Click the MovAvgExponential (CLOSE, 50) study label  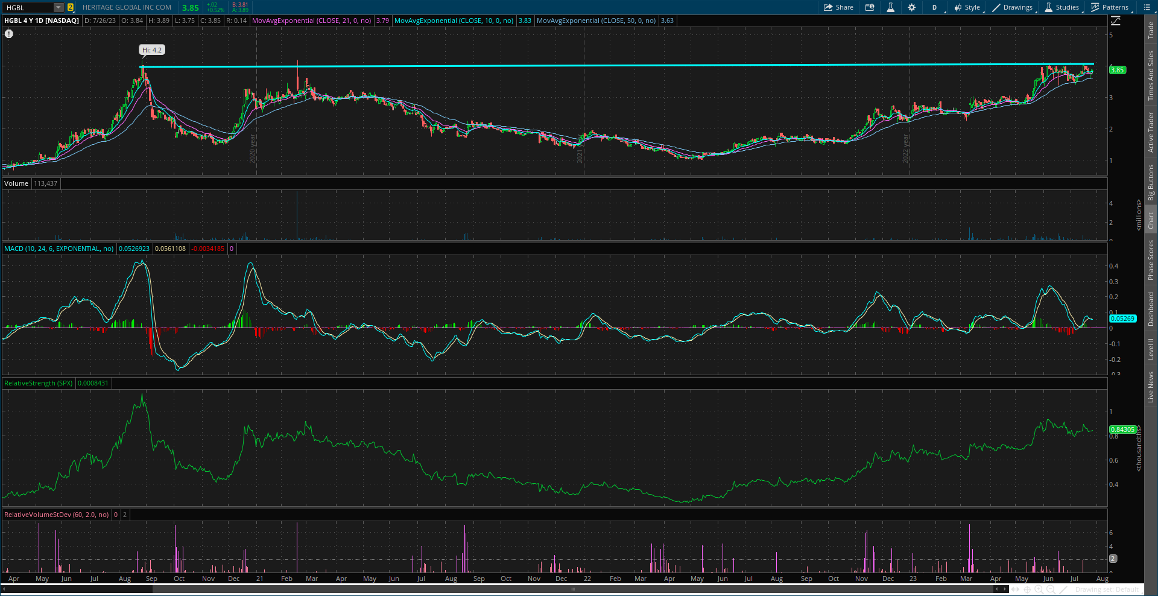coord(596,21)
